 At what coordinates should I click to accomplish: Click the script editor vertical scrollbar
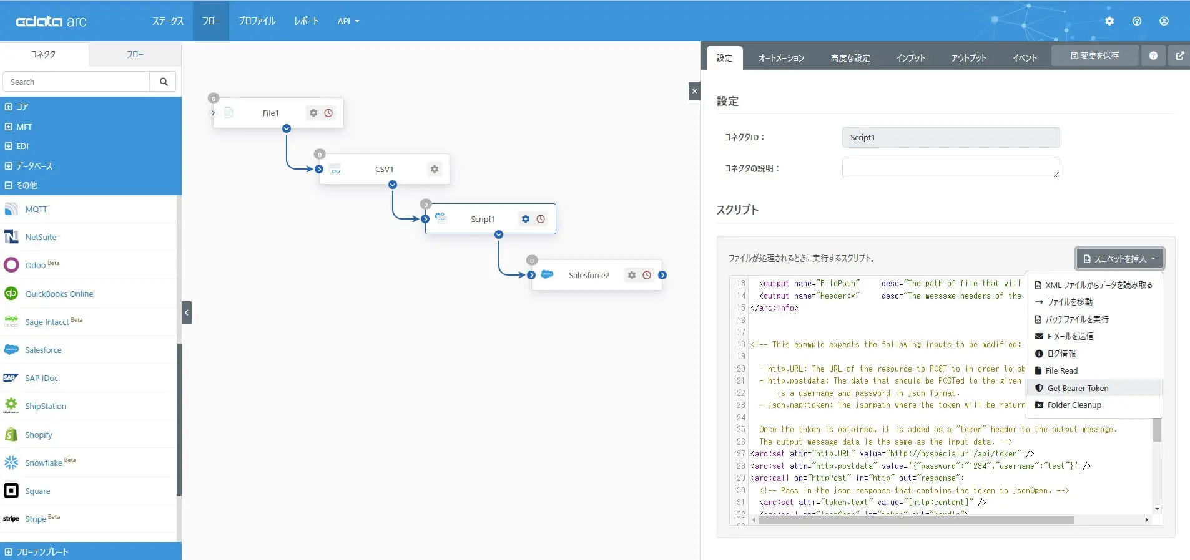pyautogui.click(x=1157, y=430)
